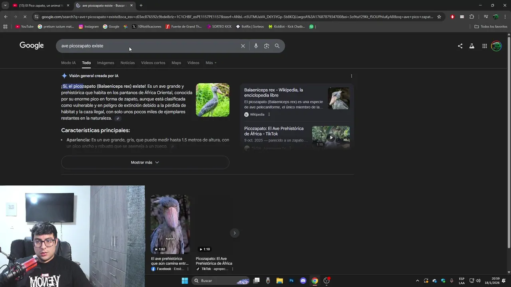Viewport: 511px width, 287px height.
Task: Switch to the Videos tab
Action: coord(193,63)
